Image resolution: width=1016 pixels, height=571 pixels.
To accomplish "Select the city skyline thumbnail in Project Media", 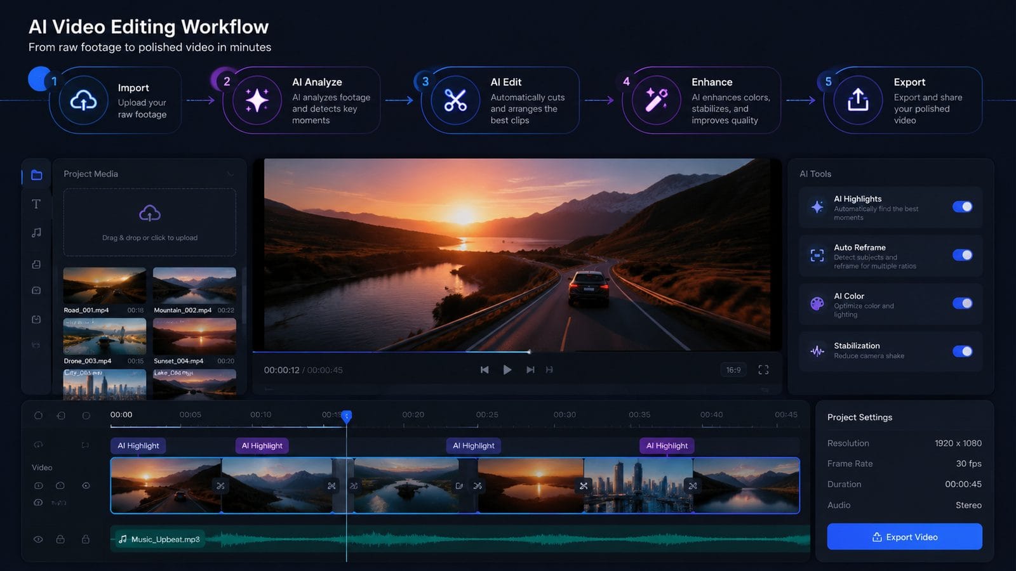I will 104,384.
